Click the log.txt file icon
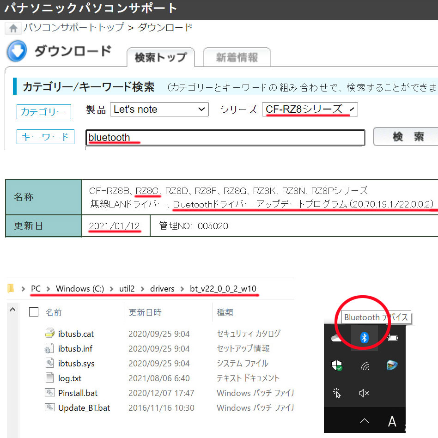Screen dimensions: 438x438 [x=49, y=377]
